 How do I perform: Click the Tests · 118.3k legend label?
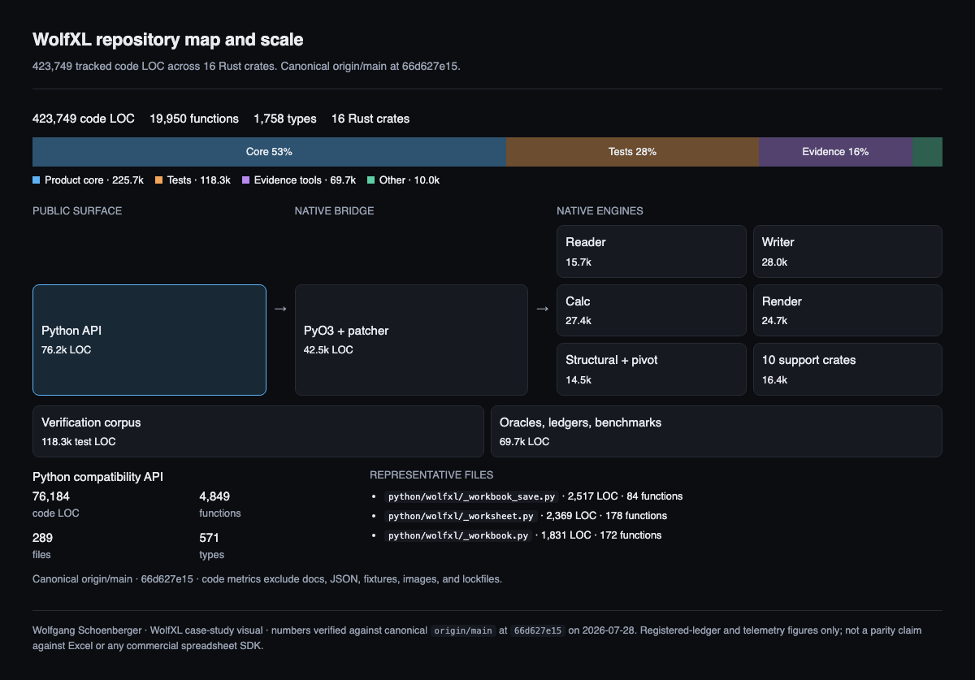199,180
